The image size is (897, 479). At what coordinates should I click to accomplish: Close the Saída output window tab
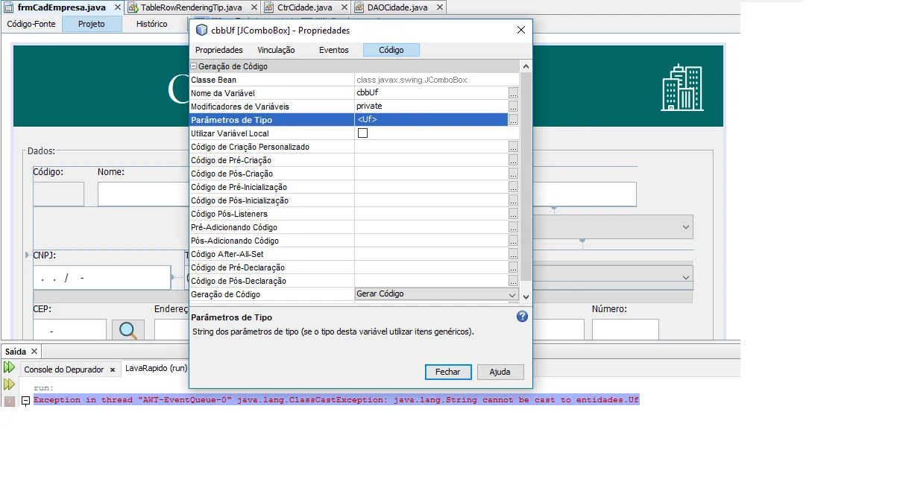click(x=34, y=352)
